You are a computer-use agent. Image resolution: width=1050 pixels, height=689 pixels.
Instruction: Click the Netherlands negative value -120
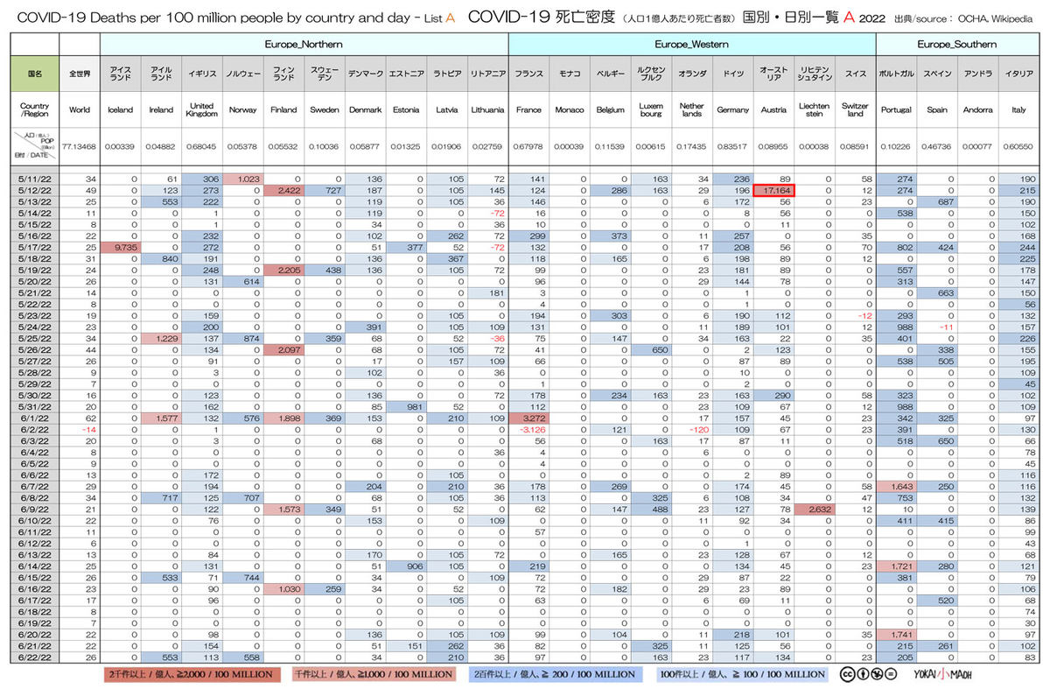pyautogui.click(x=692, y=430)
